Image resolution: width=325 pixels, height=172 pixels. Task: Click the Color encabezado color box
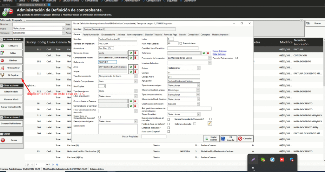pyautogui.click(x=195, y=124)
